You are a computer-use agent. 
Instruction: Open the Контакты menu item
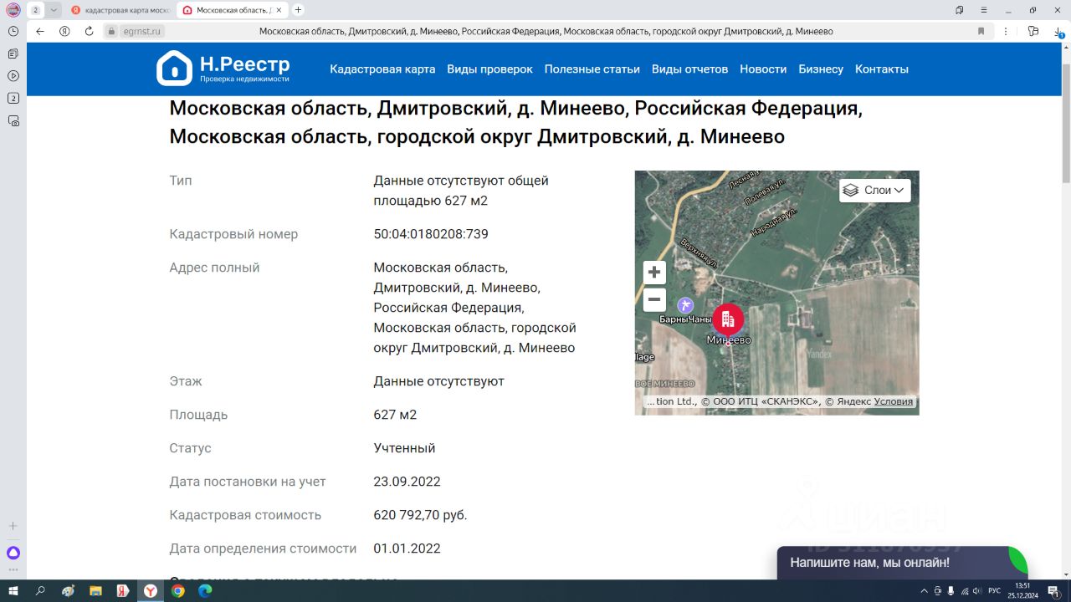click(882, 69)
